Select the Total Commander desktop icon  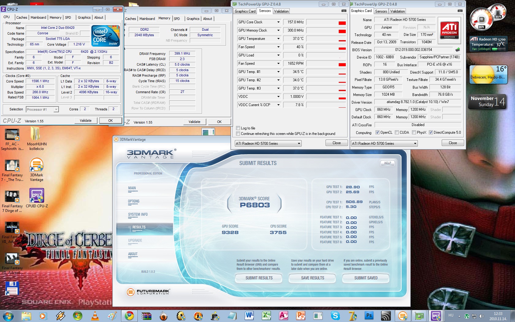(12, 293)
